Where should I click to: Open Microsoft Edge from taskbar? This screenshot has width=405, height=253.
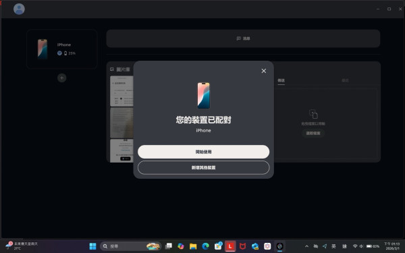click(205, 246)
